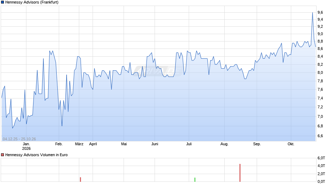The height and width of the screenshot is (185, 331).
Task: Click the 6,0T volume axis value
Action: 321,158
